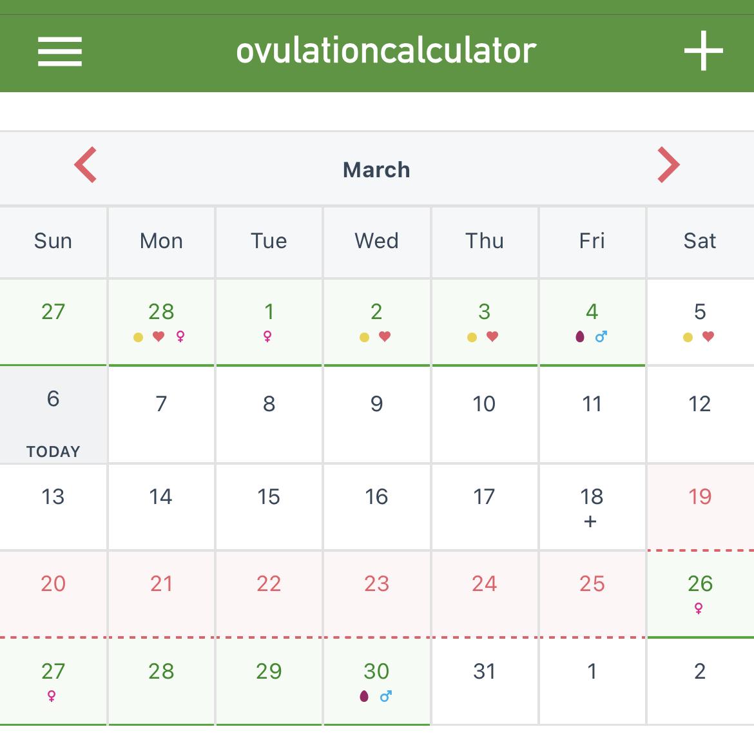Image resolution: width=754 pixels, height=738 pixels.
Task: Tap the plus marker under the 18th
Action: pyautogui.click(x=590, y=521)
